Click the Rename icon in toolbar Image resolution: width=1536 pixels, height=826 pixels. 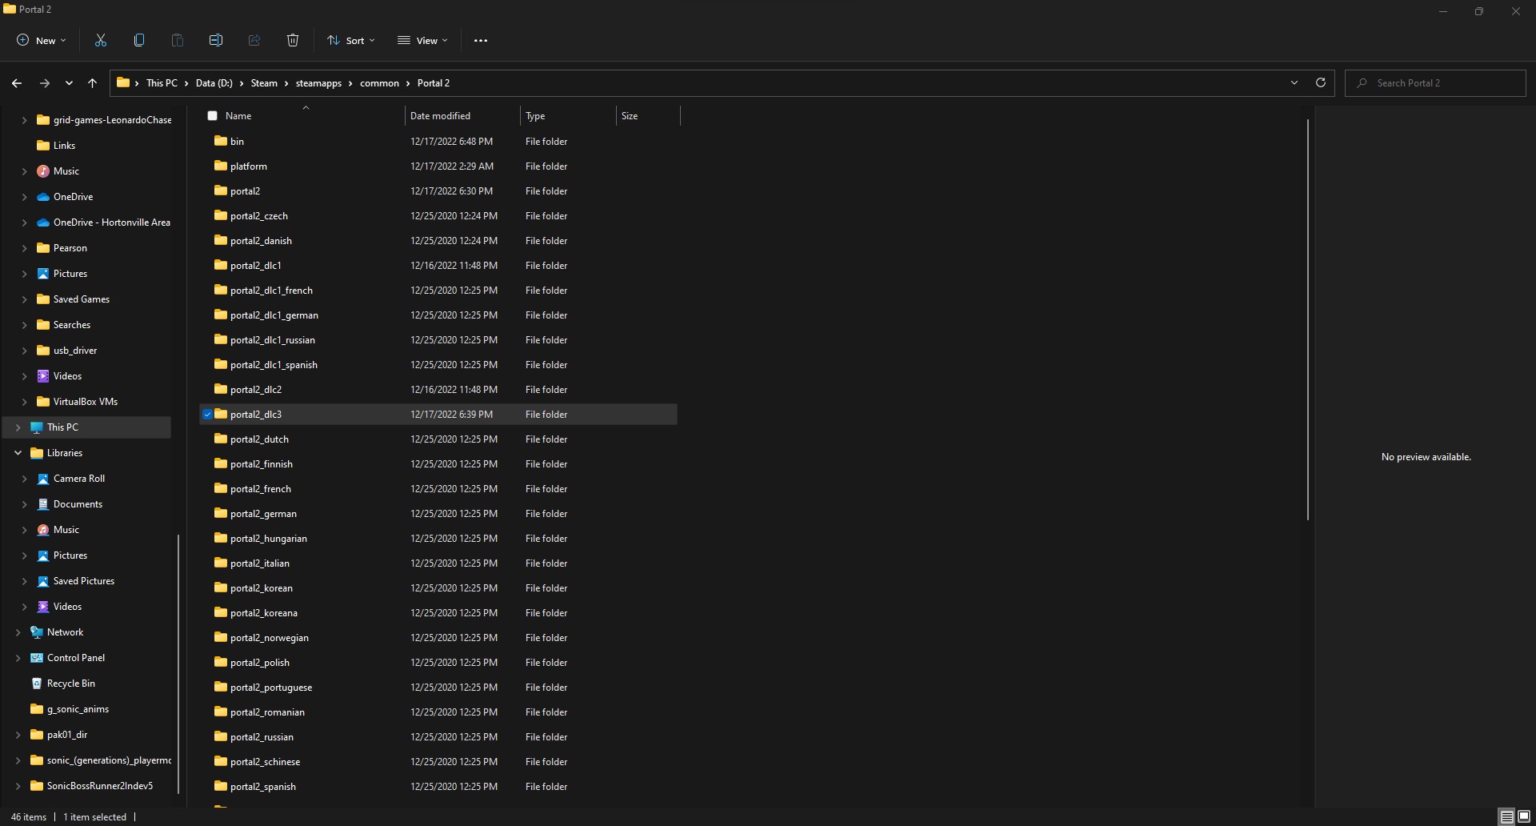tap(216, 40)
